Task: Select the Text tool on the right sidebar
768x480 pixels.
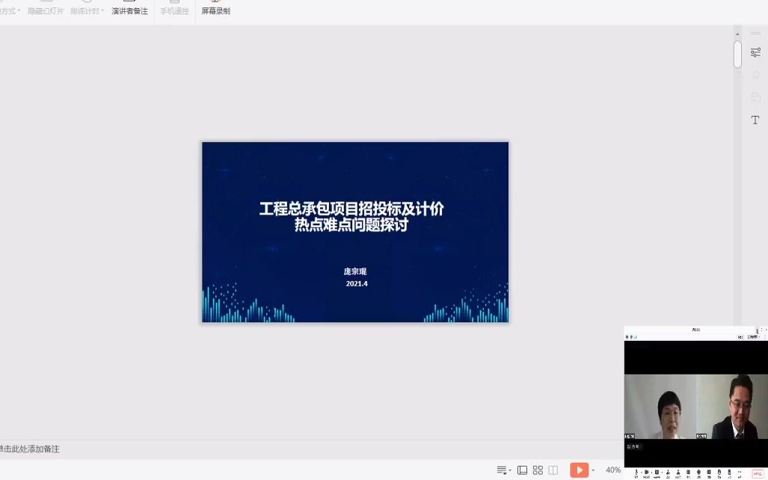Action: pos(755,120)
